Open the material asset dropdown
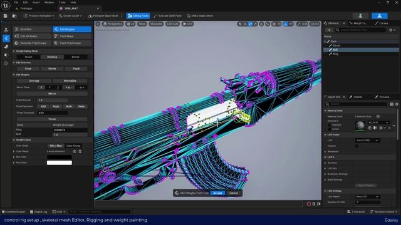Screen dimensions: 401x225 (x=378, y=122)
